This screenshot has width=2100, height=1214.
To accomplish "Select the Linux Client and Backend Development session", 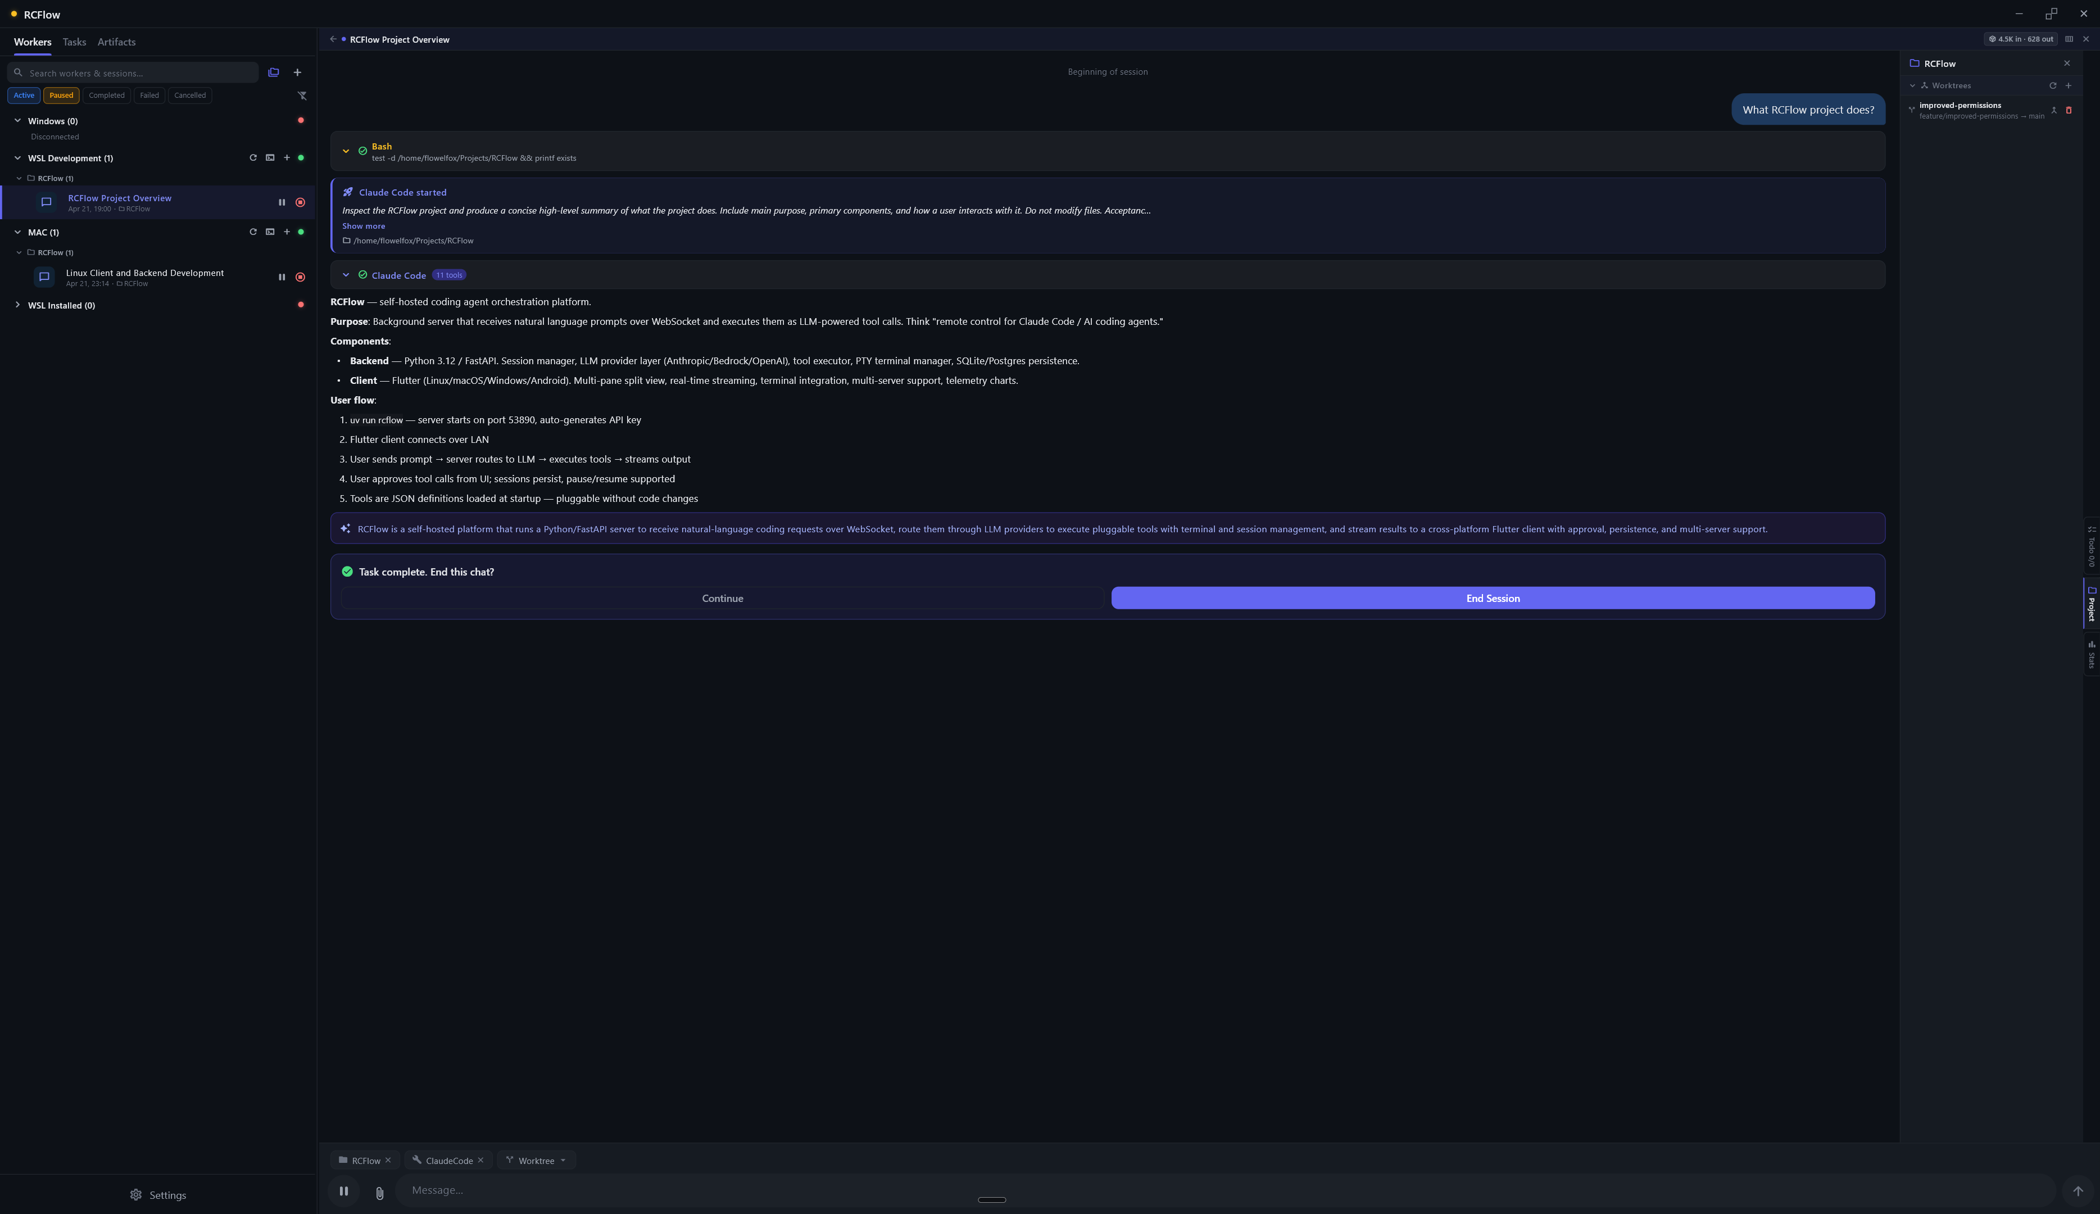I will pos(158,277).
